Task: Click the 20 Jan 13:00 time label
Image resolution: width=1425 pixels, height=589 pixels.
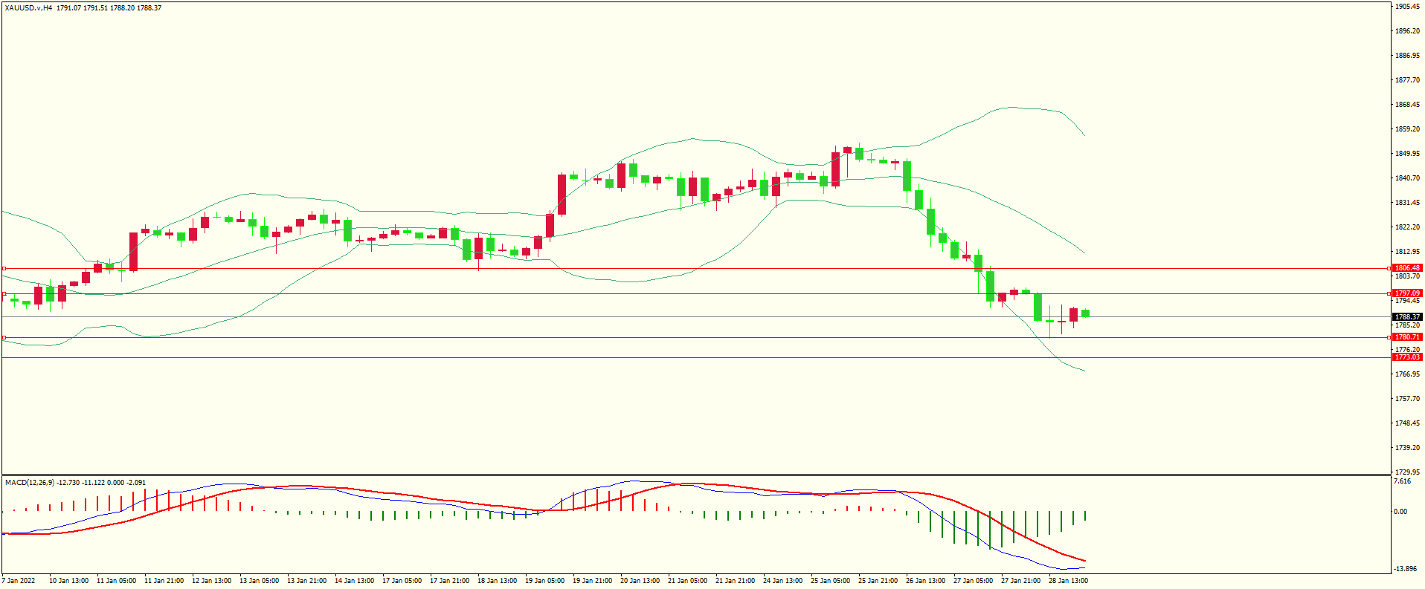Action: pyautogui.click(x=640, y=581)
